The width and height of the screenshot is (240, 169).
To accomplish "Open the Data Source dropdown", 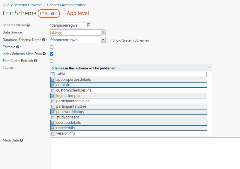I will 103,32.
